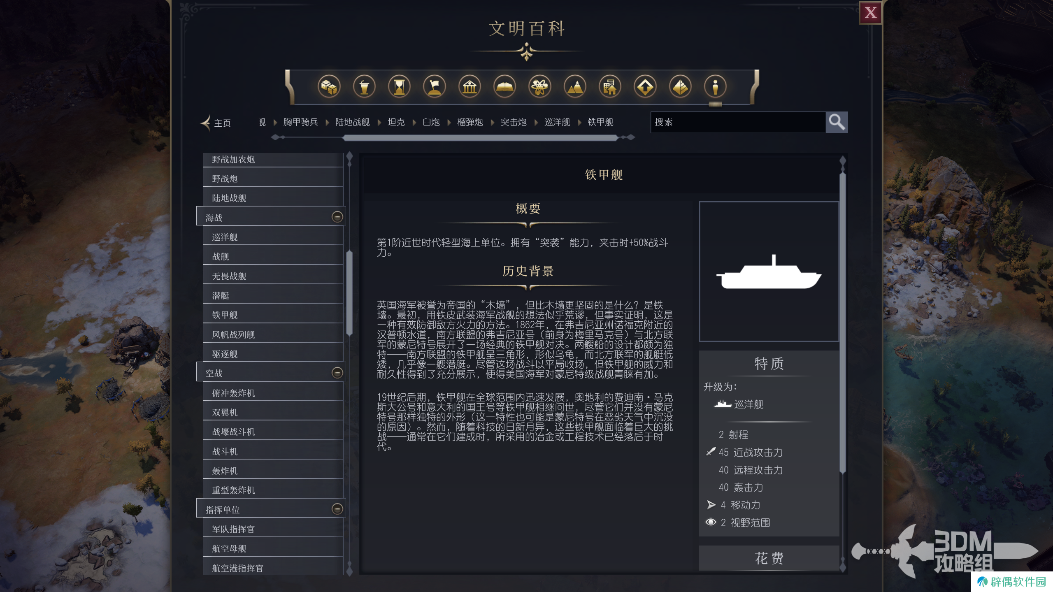Open the person silhouette category icon
The width and height of the screenshot is (1053, 592).
715,87
